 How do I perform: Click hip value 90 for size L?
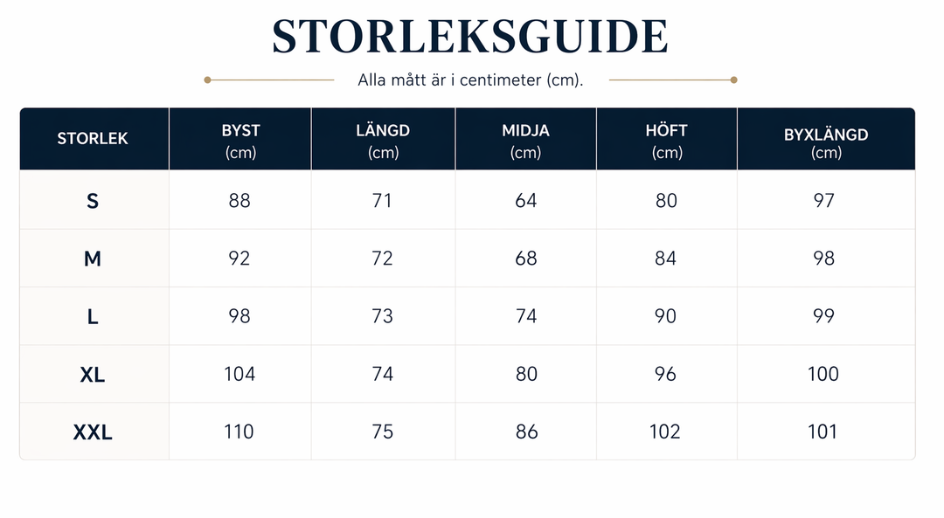click(666, 316)
